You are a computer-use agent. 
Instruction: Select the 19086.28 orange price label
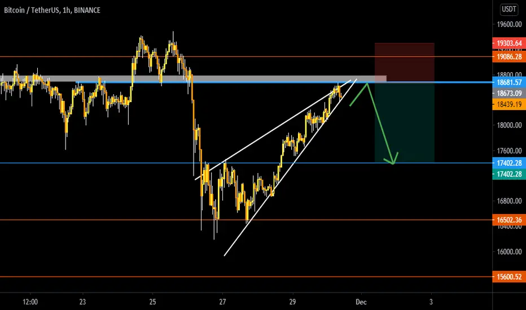[x=509, y=56]
